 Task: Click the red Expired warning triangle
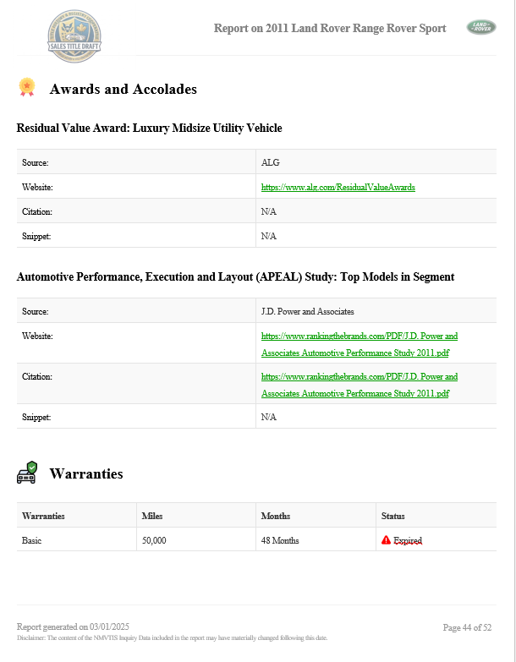pos(386,540)
